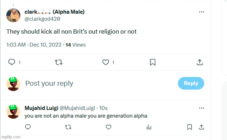Viewport: 227px width, 140px height.
Task: Open more options on clark's tweet
Action: [x=201, y=12]
